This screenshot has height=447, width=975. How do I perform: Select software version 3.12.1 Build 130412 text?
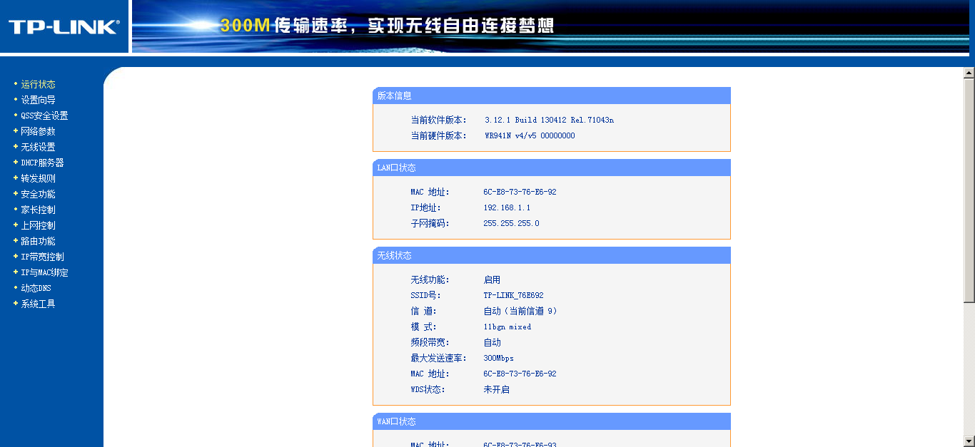pyautogui.click(x=549, y=120)
